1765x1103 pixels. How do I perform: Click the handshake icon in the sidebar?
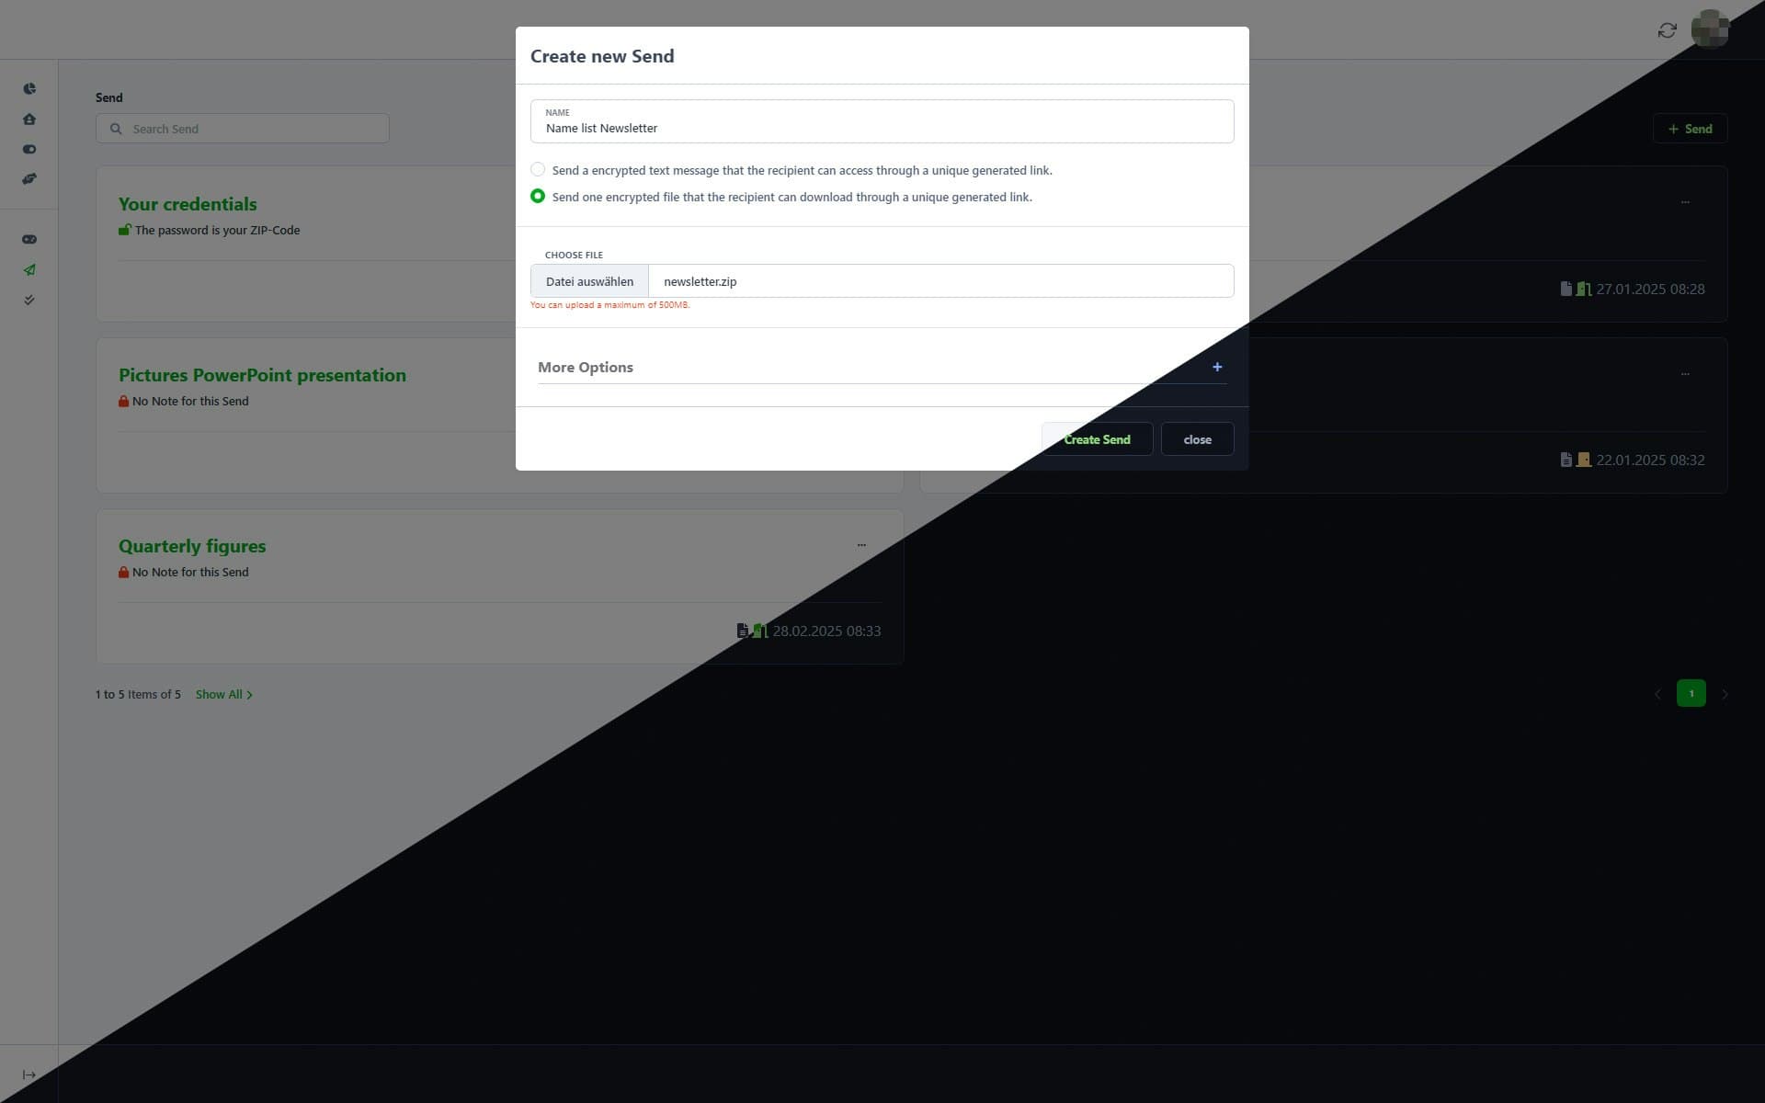coord(29,179)
